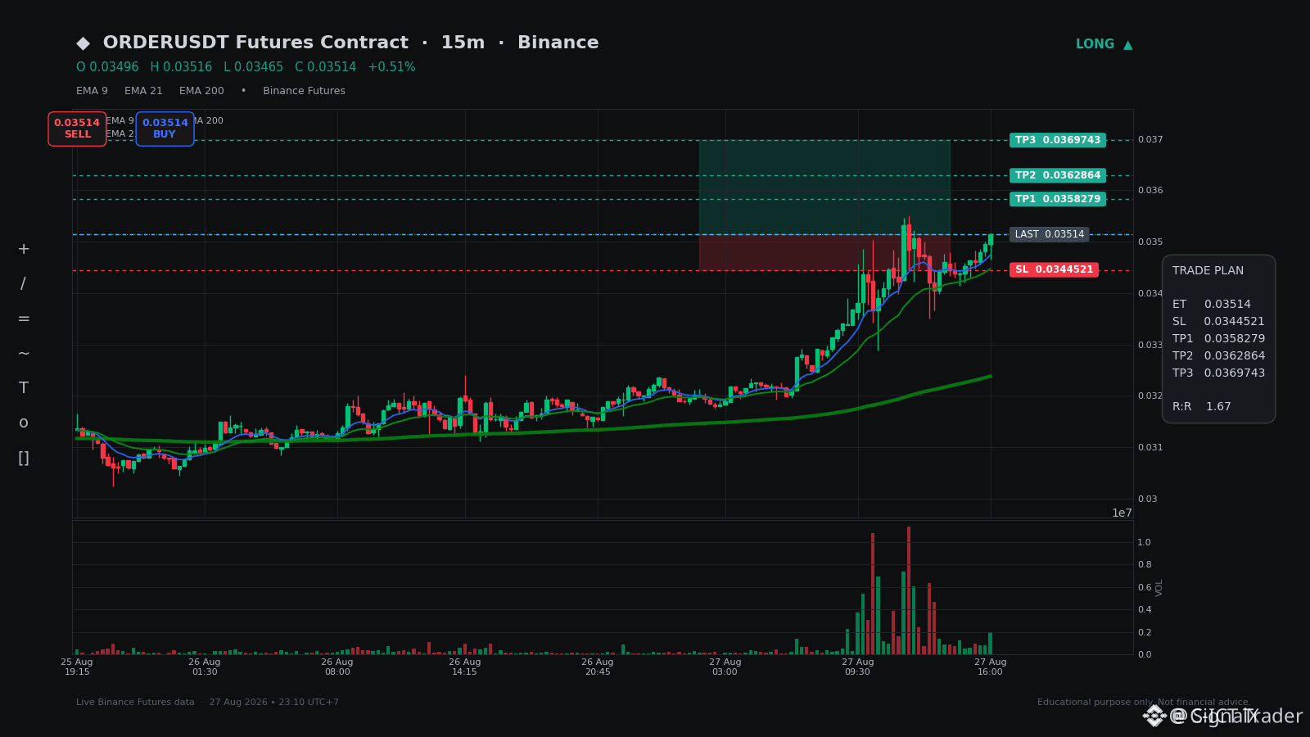Hit the red SELL 0.03514 button
The image size is (1310, 737).
pyautogui.click(x=77, y=129)
